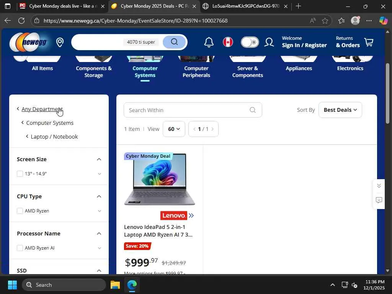Click the Windows taskbar Search box
This screenshot has height=294, width=392.
tap(64, 285)
